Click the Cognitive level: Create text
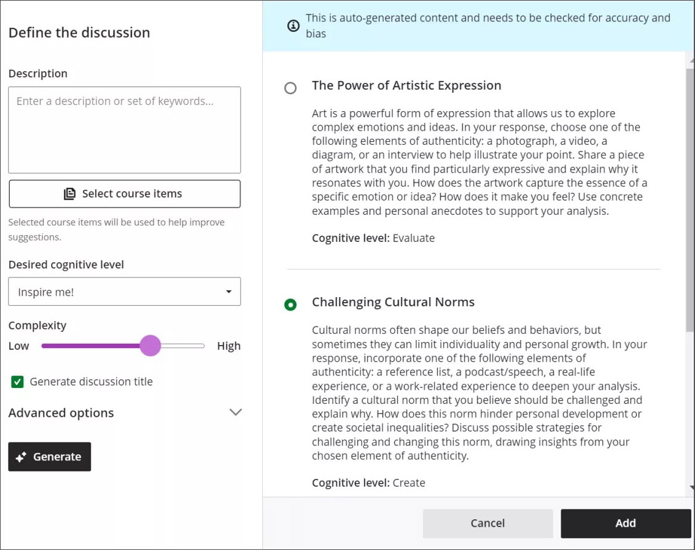 368,482
